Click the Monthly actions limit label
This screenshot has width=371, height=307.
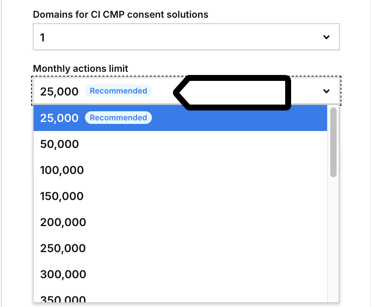click(x=80, y=68)
